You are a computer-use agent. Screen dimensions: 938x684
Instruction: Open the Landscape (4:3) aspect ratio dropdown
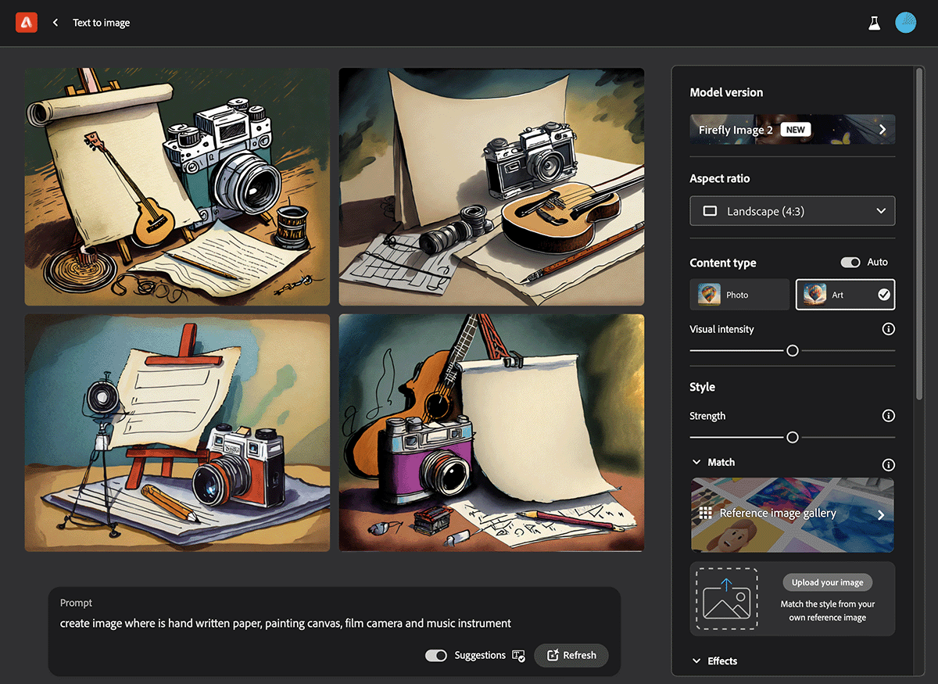pyautogui.click(x=792, y=211)
